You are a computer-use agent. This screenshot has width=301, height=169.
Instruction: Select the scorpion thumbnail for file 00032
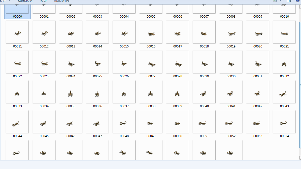[284, 62]
